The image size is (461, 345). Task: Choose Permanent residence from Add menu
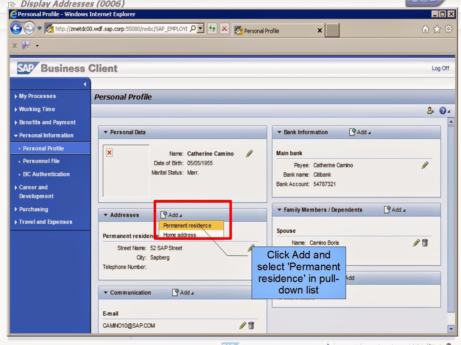(191, 225)
